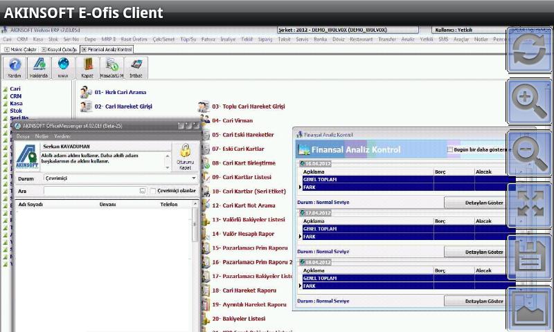Open 20- Bakiyeler Listesi link
Viewport: 554px width, 332px height.
pos(238,319)
